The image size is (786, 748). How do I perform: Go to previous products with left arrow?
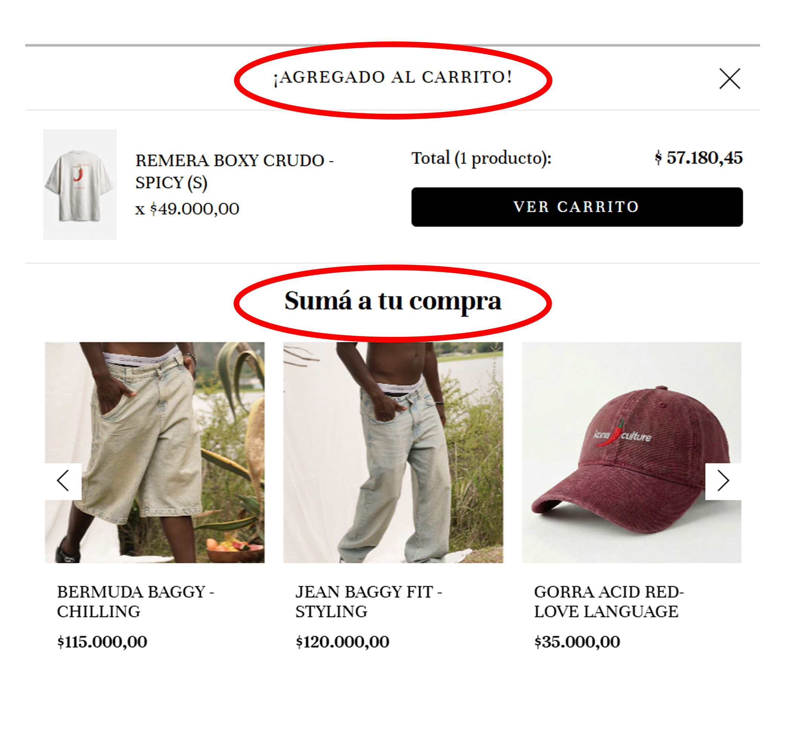coord(63,481)
